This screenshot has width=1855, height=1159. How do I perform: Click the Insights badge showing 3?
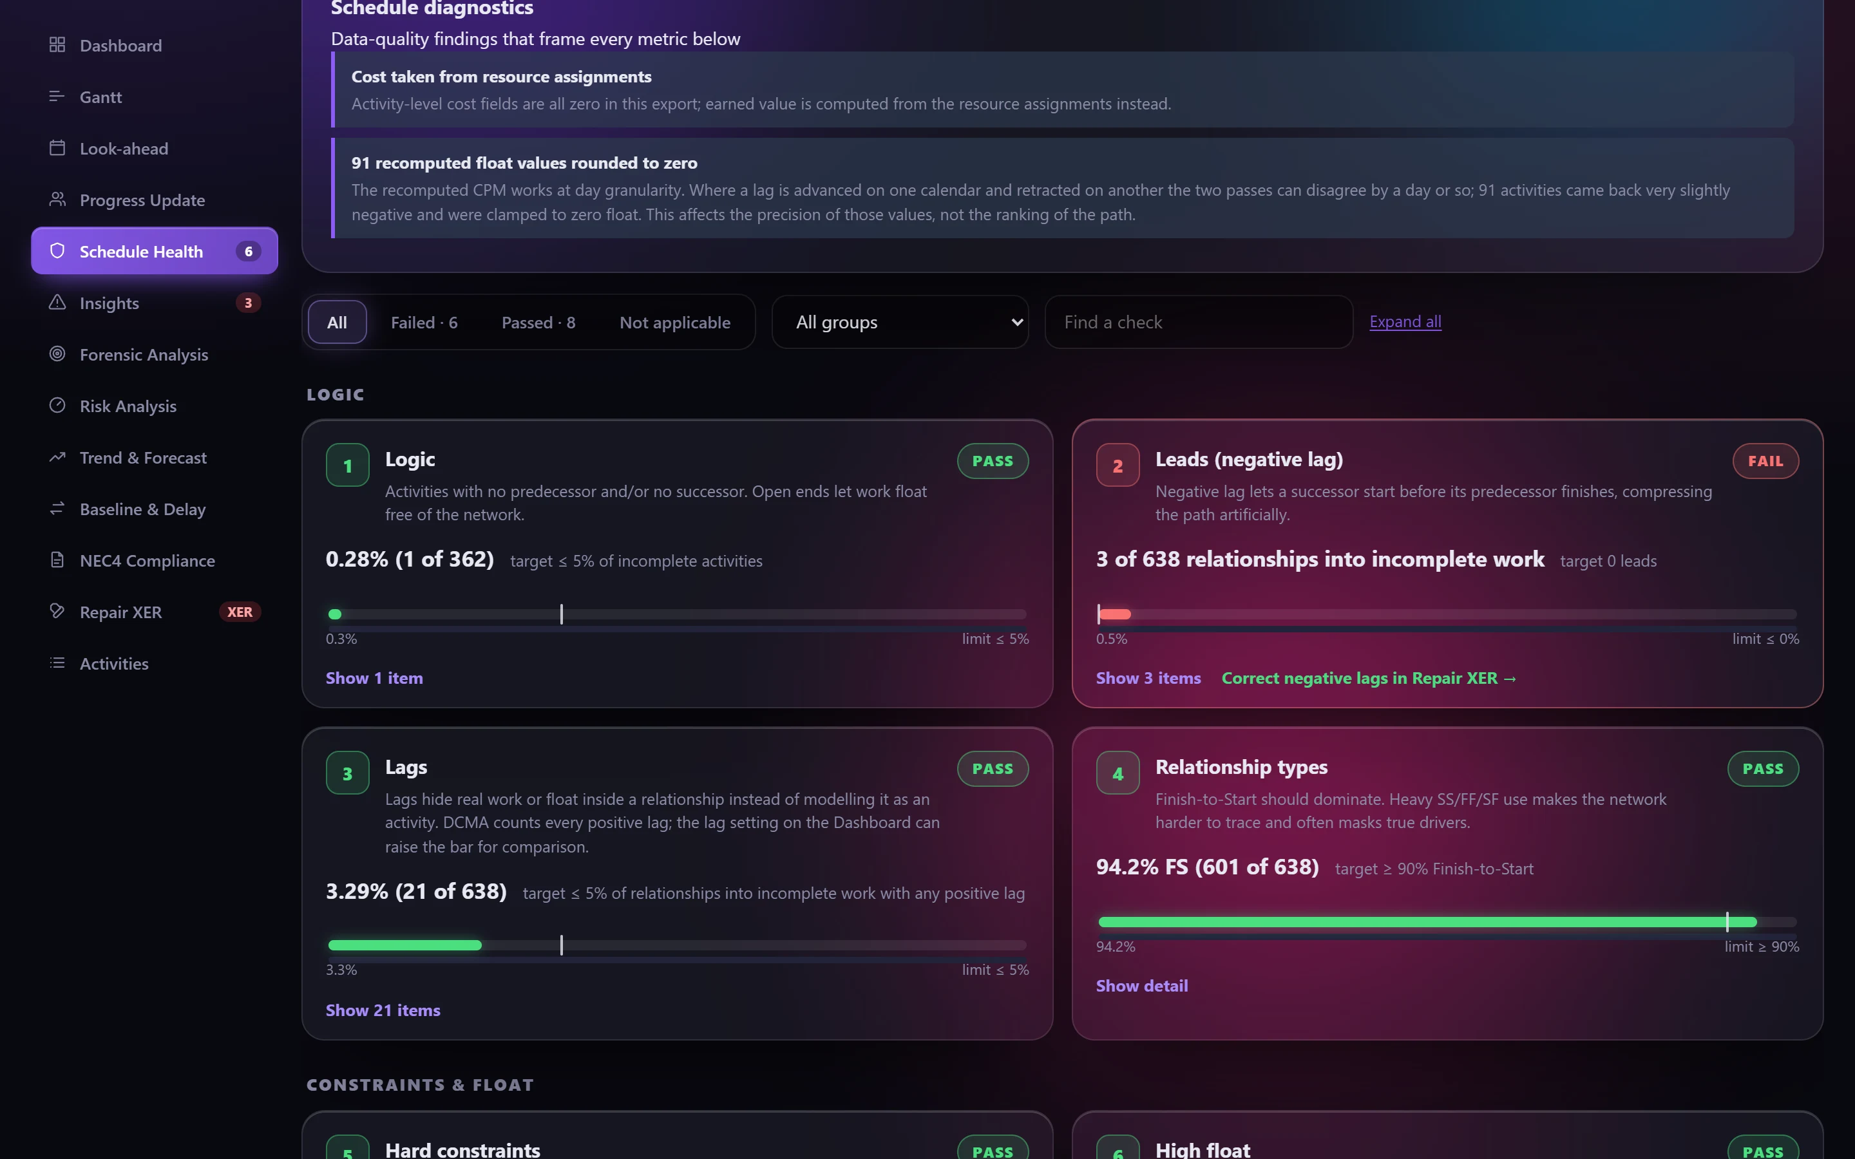point(249,303)
